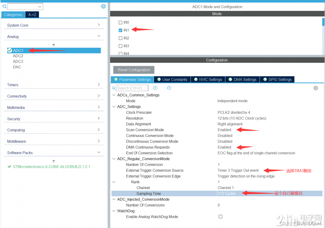
Task: Select ADC3 in the Analog list
Action: [18, 61]
